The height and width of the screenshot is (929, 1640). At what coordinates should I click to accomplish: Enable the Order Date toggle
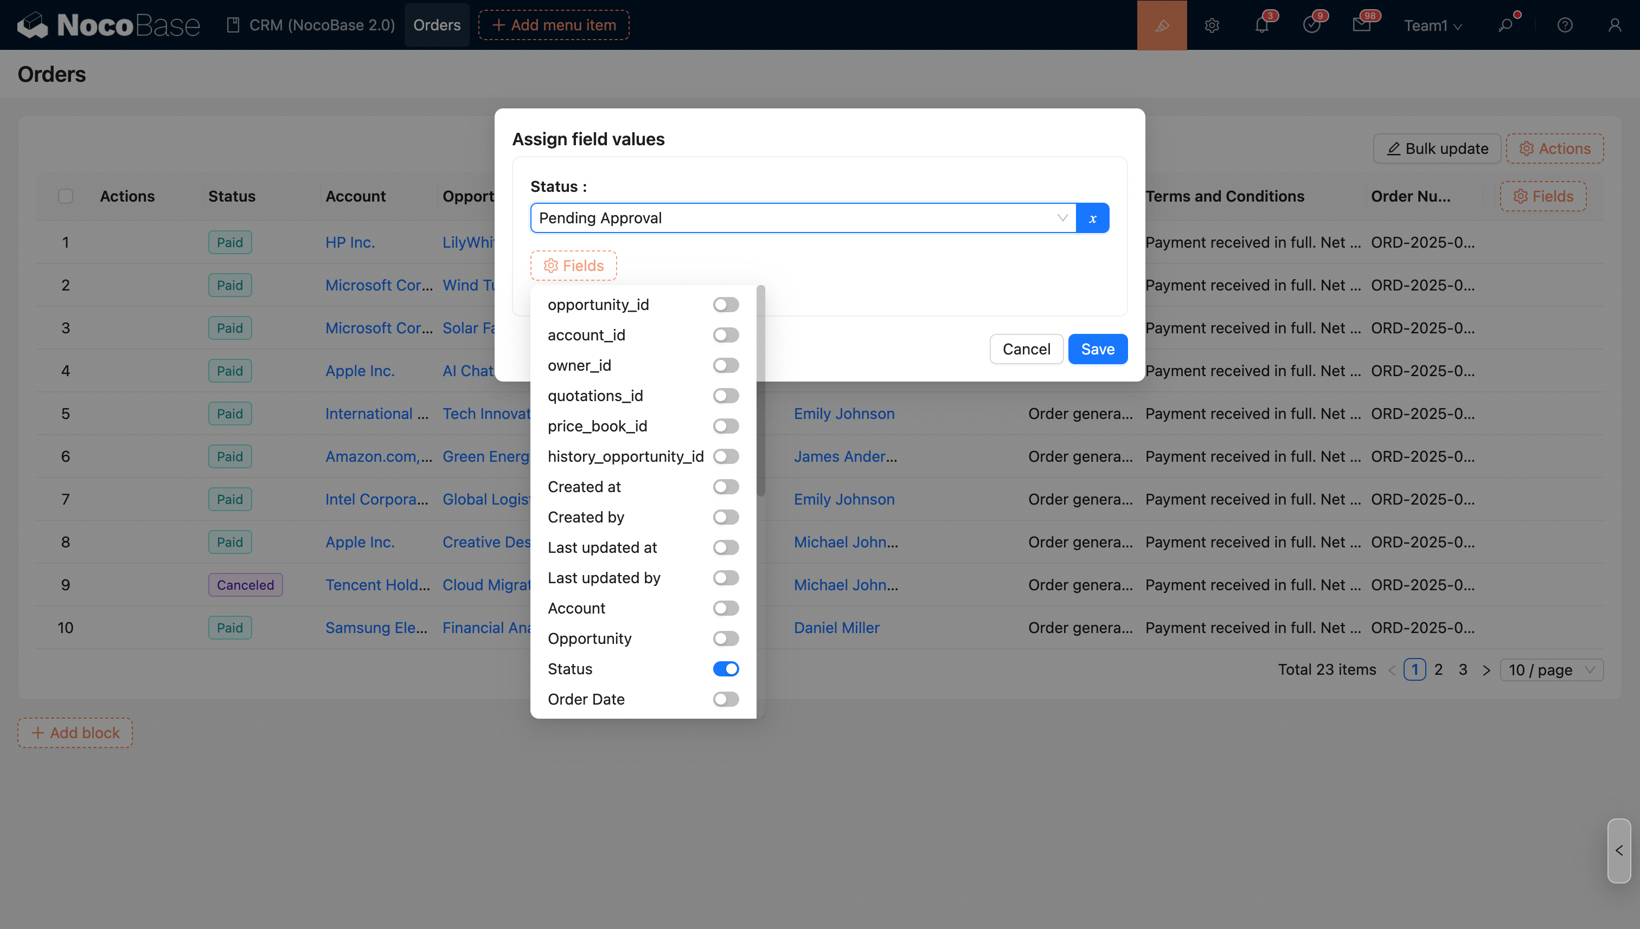[x=725, y=699]
